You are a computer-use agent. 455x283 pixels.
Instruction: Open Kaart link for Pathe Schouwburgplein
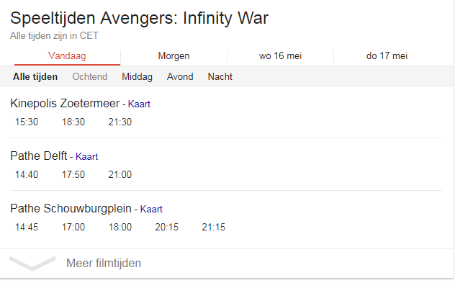(151, 209)
